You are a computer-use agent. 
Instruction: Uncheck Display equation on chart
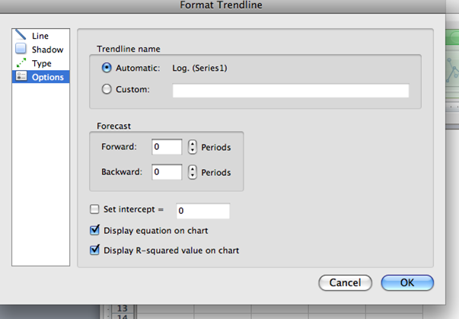[94, 230]
